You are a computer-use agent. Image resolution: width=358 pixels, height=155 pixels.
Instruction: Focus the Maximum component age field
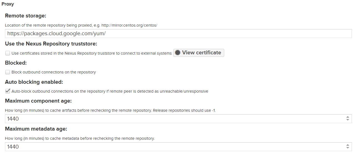click(175, 119)
